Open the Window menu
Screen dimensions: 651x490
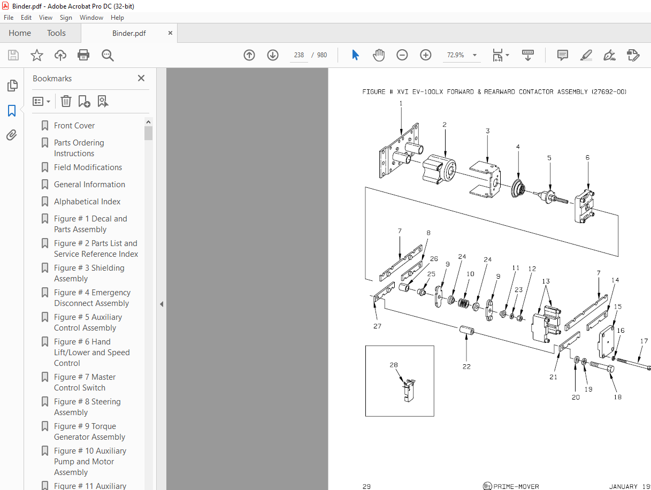[91, 18]
